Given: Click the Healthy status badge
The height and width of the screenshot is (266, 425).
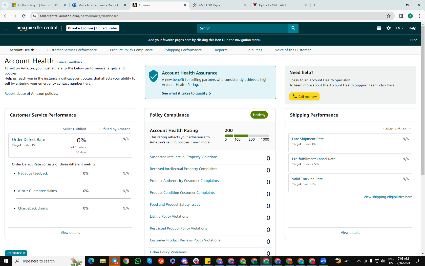Looking at the screenshot, I should point(259,115).
